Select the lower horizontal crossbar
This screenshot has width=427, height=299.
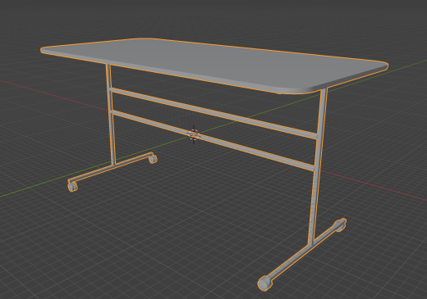coord(213,140)
